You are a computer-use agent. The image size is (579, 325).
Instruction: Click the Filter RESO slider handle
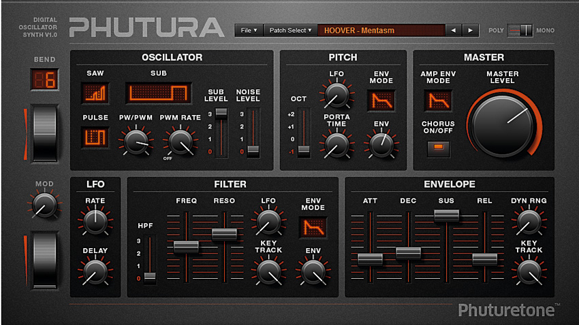(224, 235)
